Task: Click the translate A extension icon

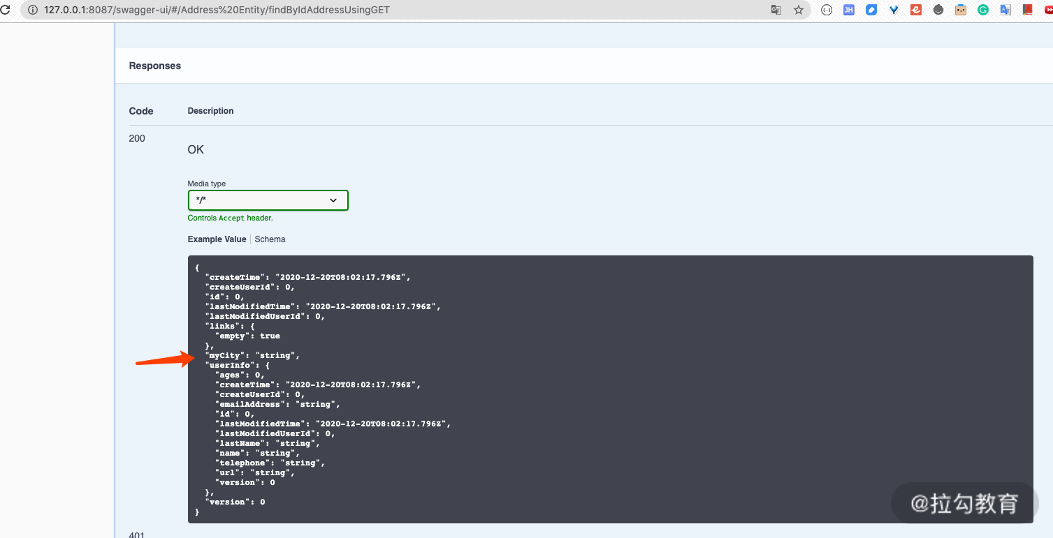Action: tap(1005, 9)
